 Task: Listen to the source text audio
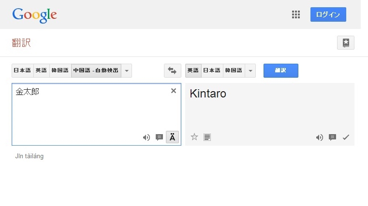[146, 137]
